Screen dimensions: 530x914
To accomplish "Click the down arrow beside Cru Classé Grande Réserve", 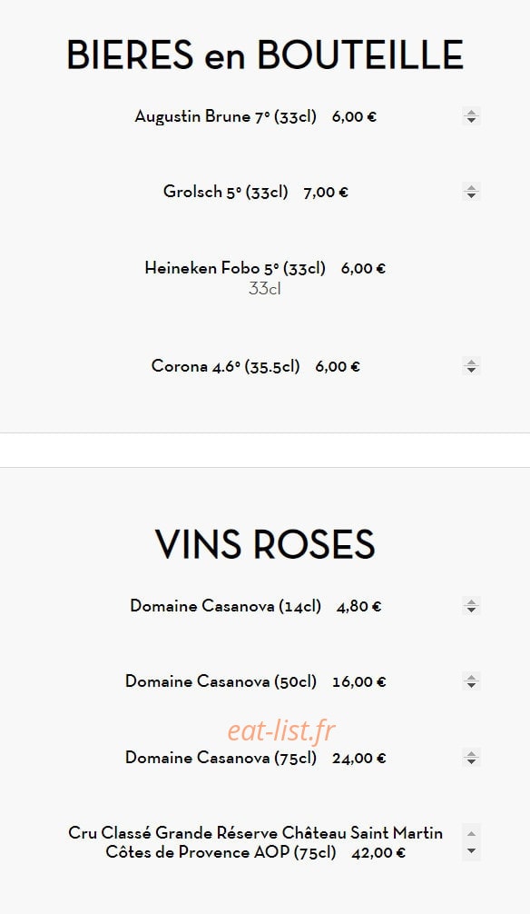I will coord(471,851).
